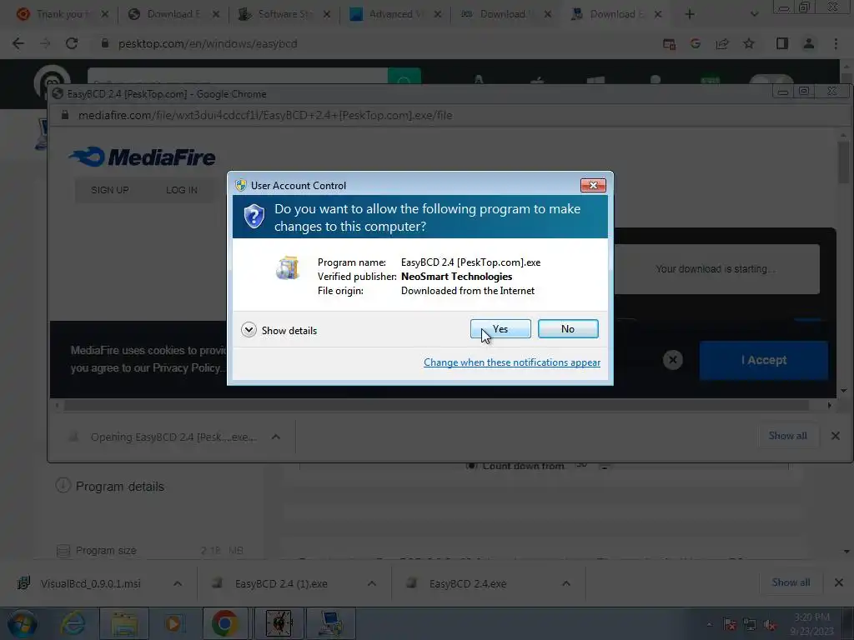Open menu for Opening EasyBCD 2.4 download
Viewport: 854px width, 640px height.
275,437
